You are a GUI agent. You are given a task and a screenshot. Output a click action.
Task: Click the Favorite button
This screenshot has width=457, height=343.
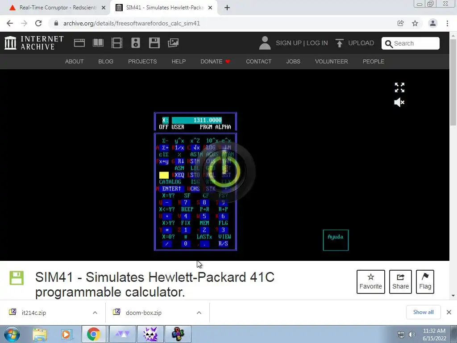point(370,281)
